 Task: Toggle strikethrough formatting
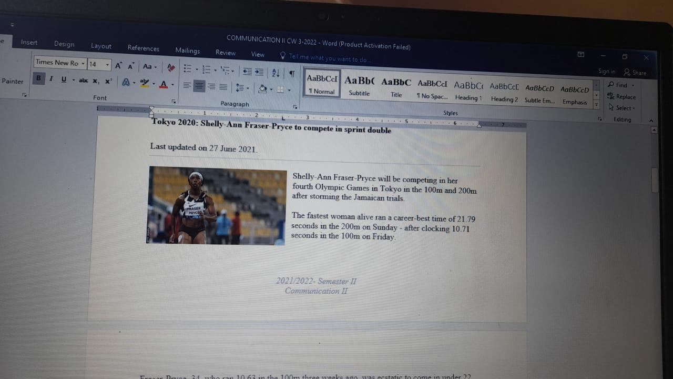[x=84, y=81]
